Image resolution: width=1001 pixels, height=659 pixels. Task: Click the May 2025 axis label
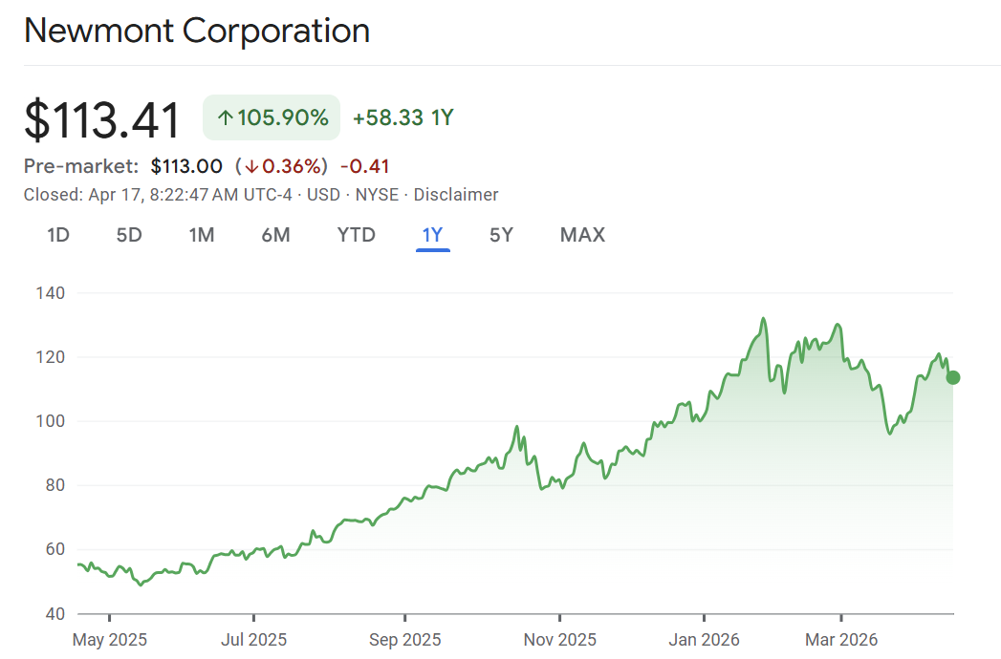click(x=110, y=640)
